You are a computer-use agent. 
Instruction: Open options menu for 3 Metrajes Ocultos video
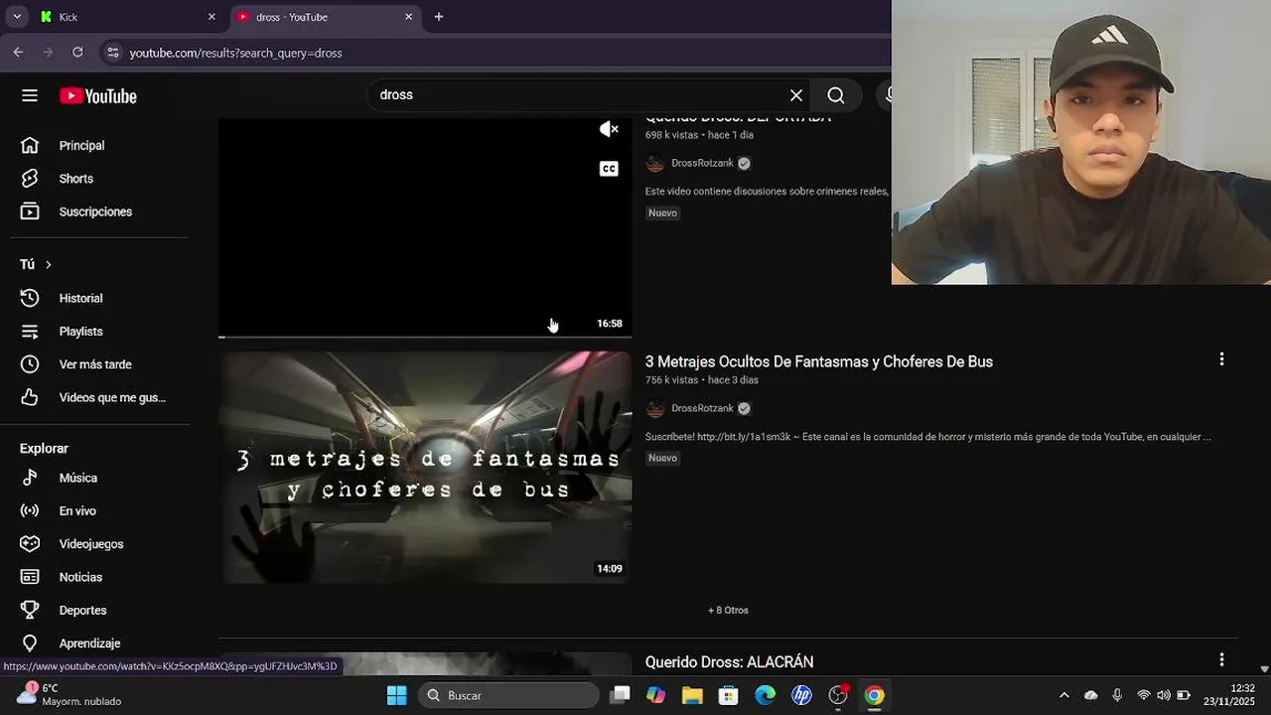click(x=1221, y=359)
